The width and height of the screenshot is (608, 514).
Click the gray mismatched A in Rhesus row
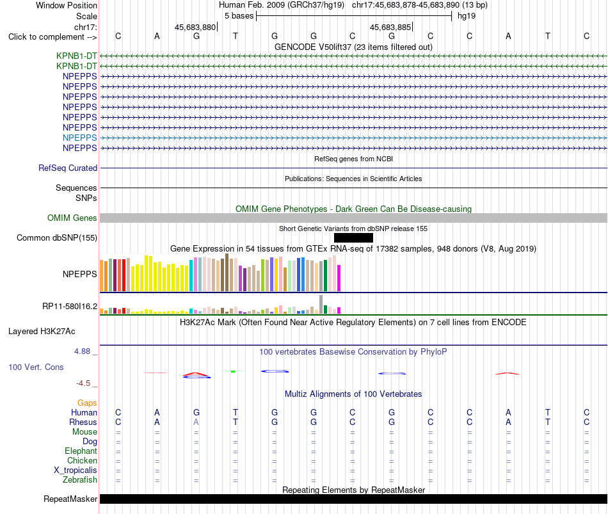196,422
